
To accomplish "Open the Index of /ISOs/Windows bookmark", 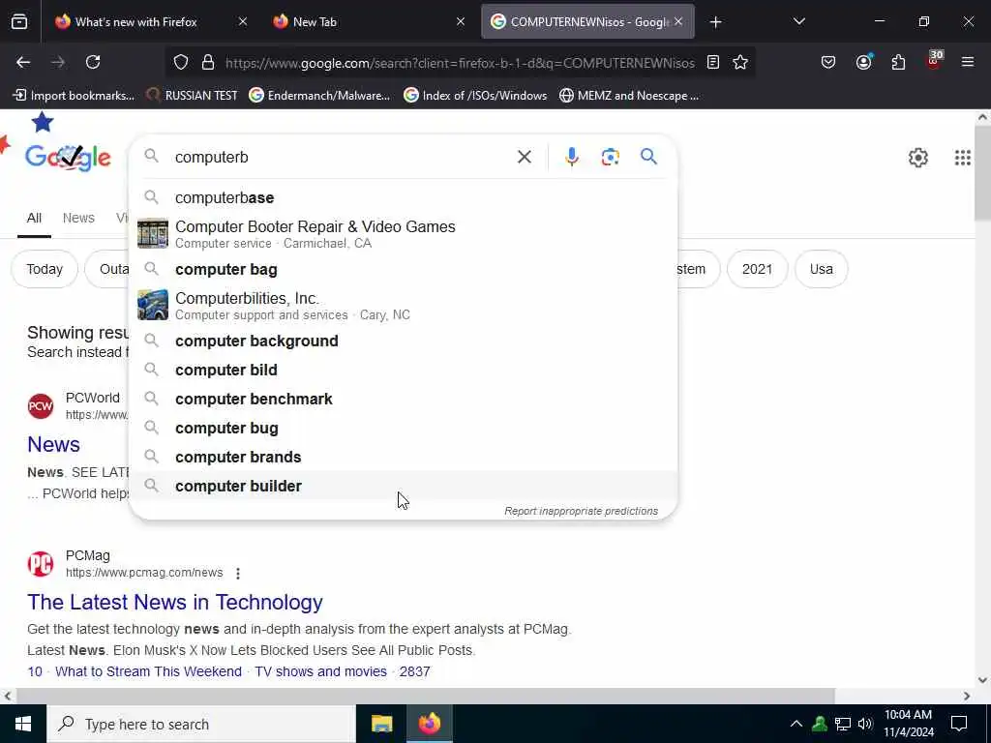I will click(475, 96).
